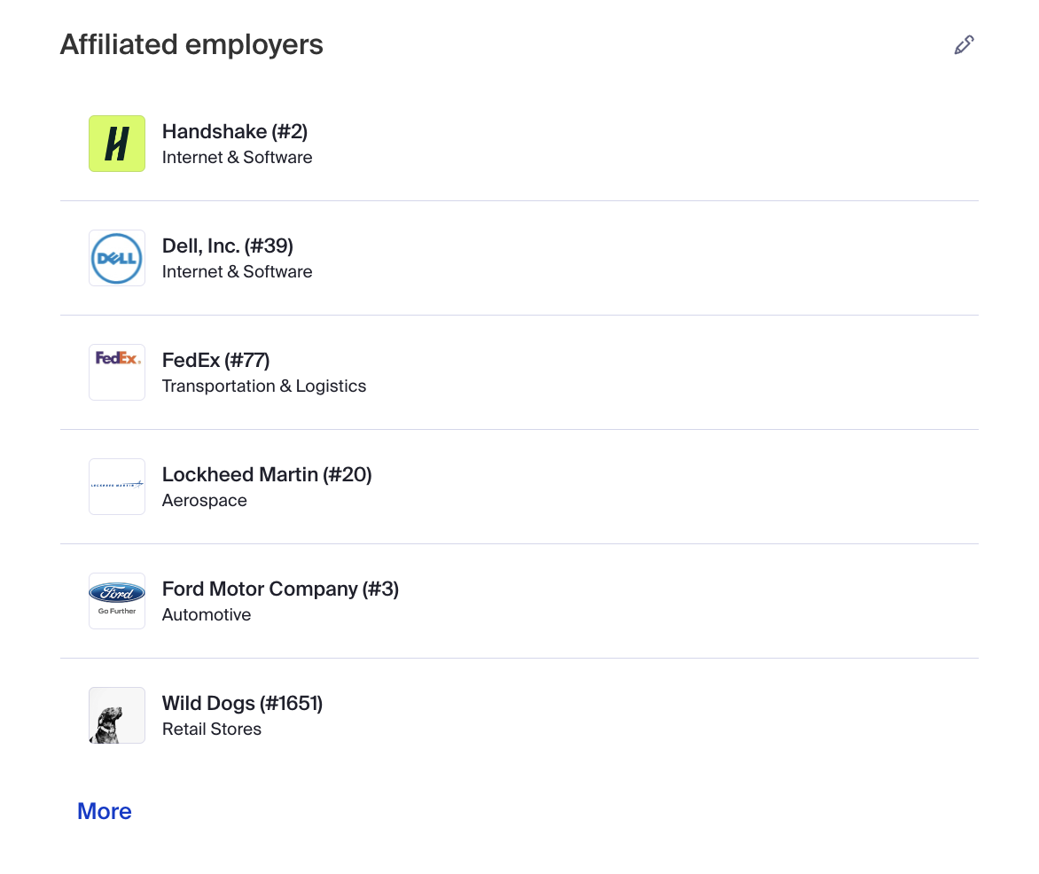Click Internet & Software under Dell

[237, 272]
